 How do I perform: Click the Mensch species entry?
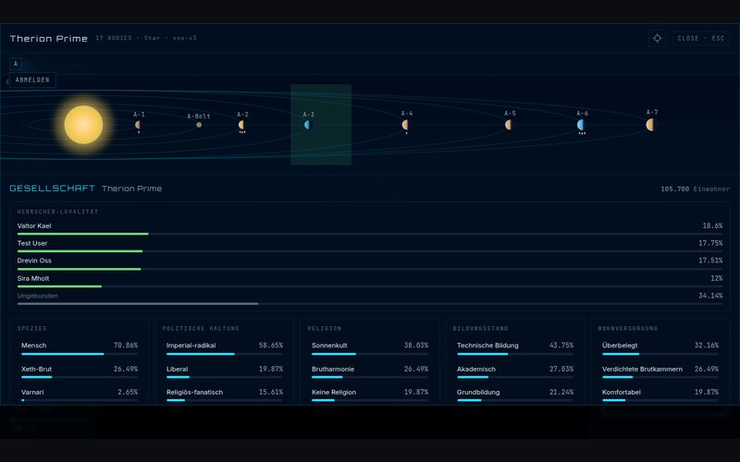(x=80, y=348)
